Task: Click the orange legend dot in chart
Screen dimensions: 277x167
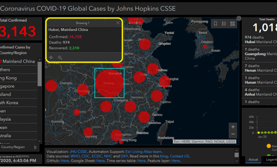Action: pyautogui.click(x=268, y=146)
